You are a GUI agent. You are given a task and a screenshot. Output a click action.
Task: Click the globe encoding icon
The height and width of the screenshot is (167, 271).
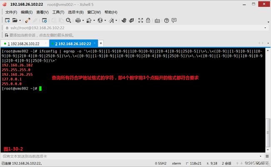pyautogui.click(x=100, y=20)
